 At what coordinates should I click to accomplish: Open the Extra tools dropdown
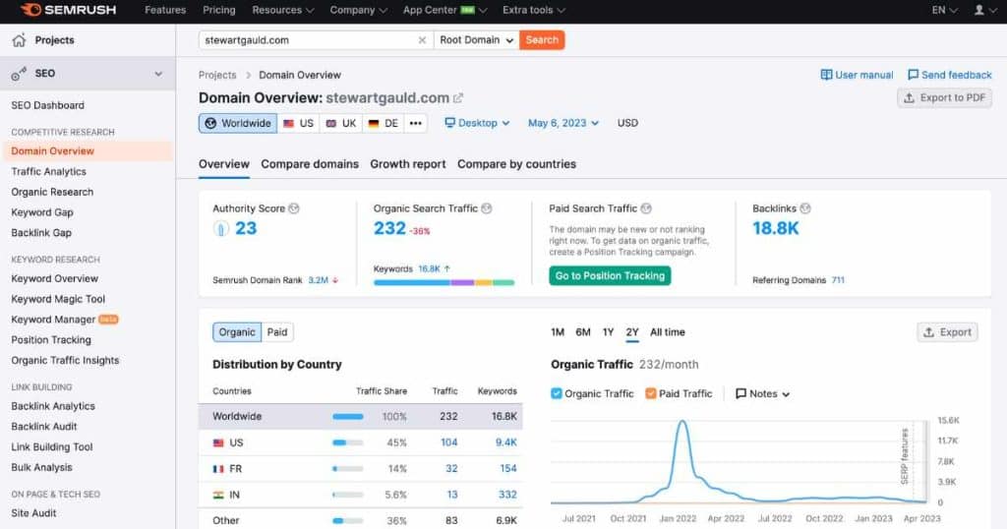[x=534, y=10]
